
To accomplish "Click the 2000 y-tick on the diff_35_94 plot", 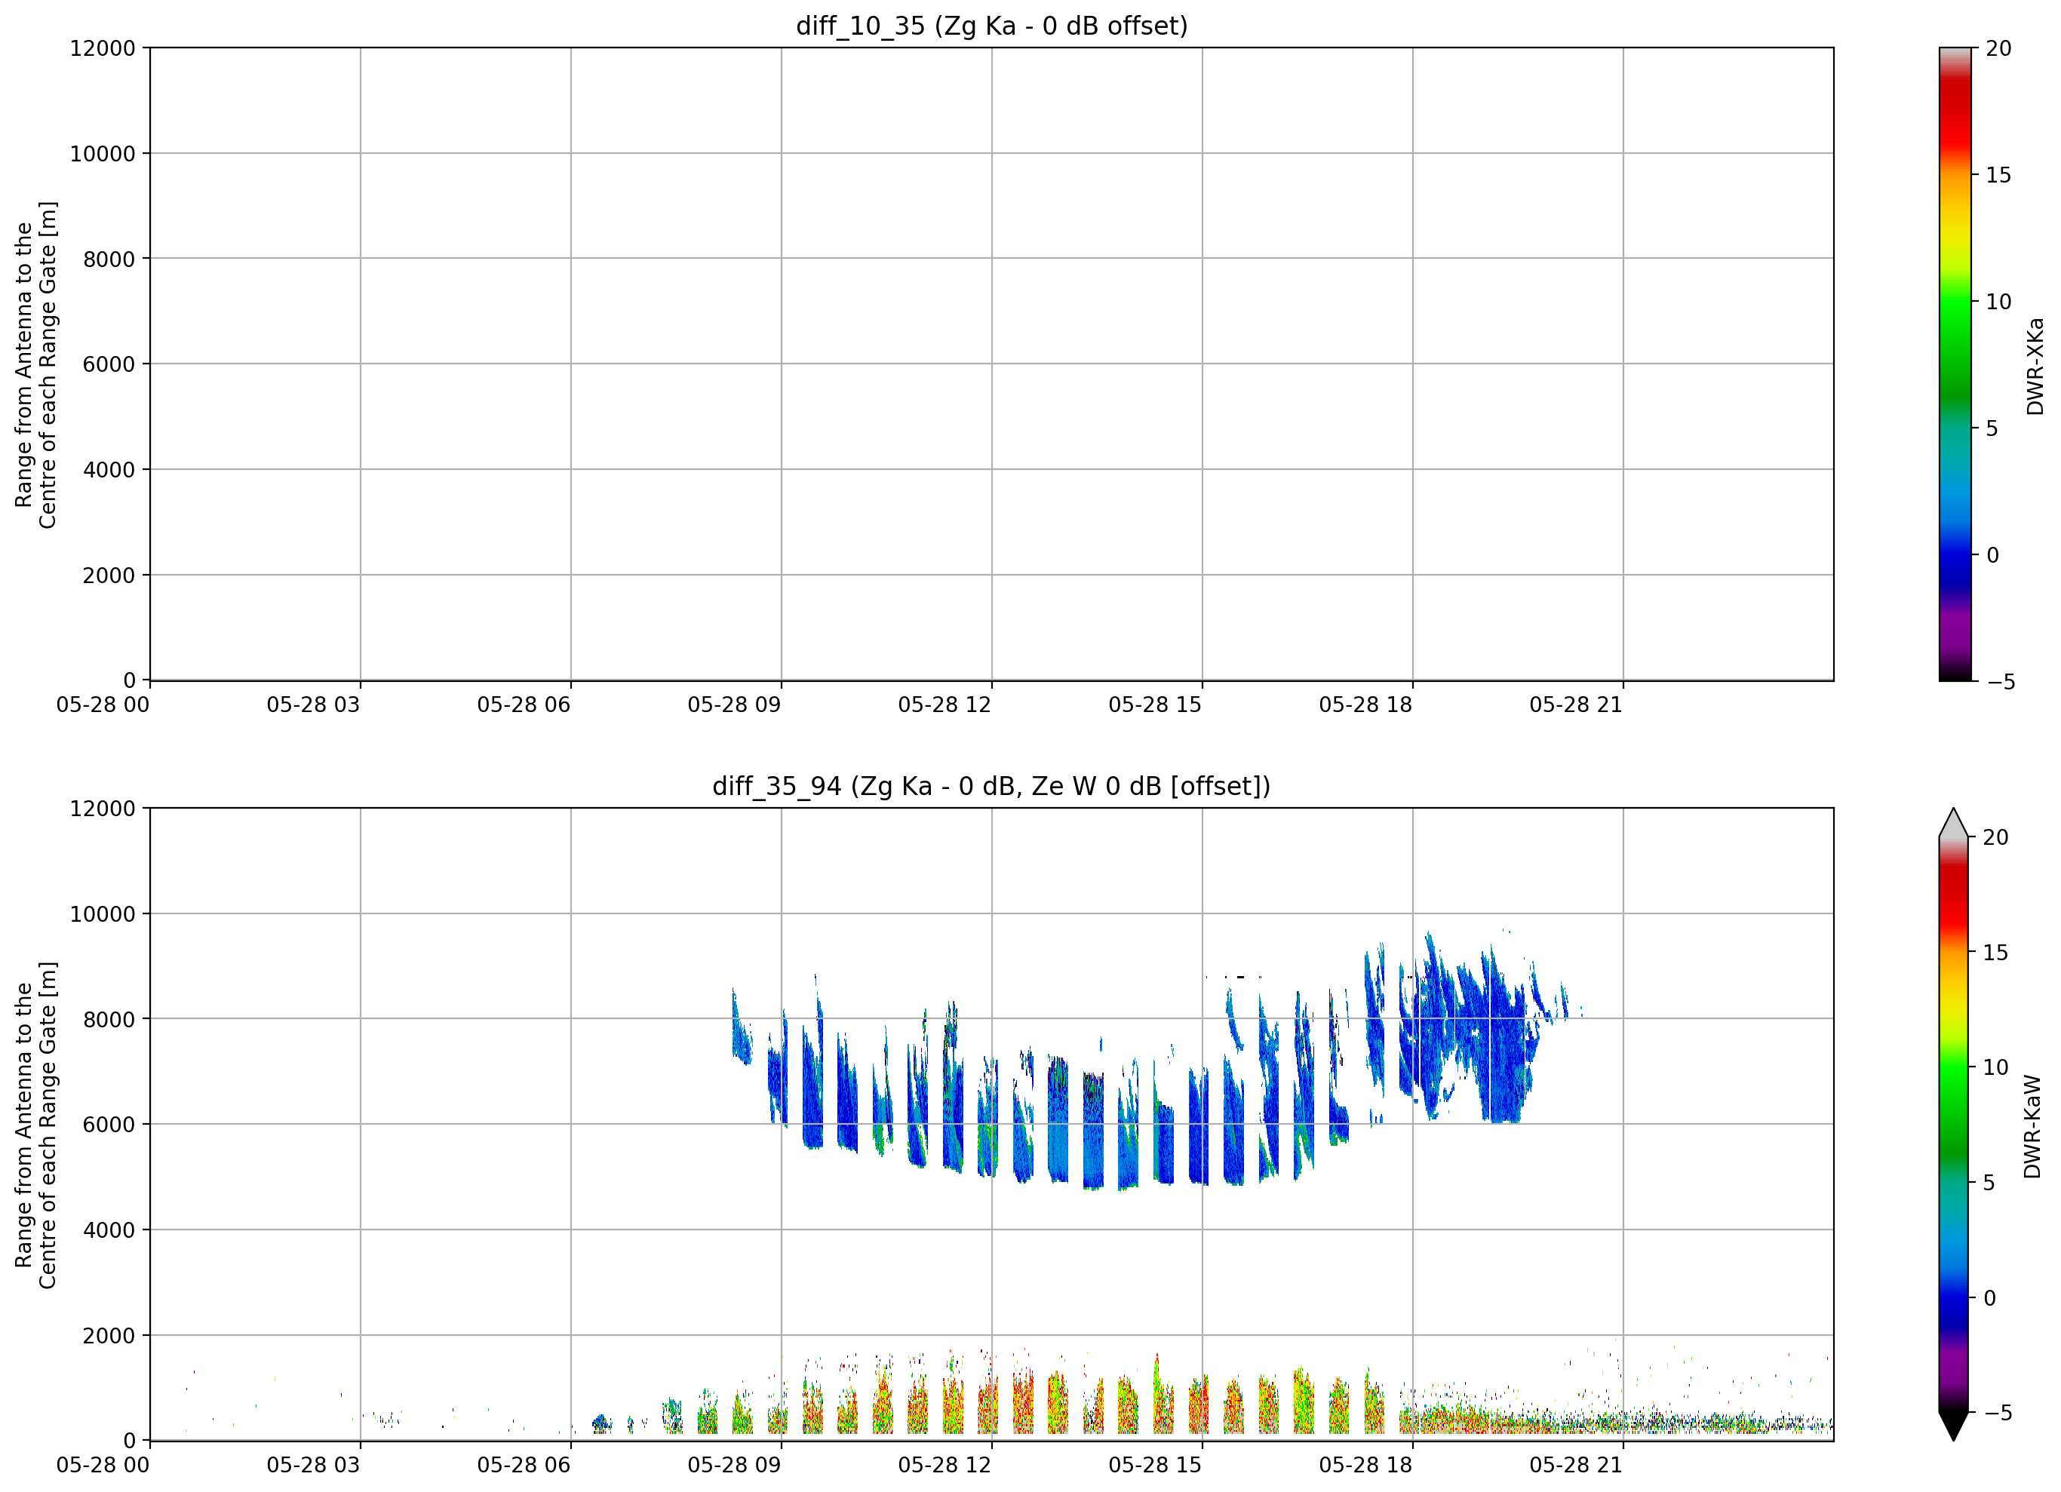I will click(x=109, y=1336).
